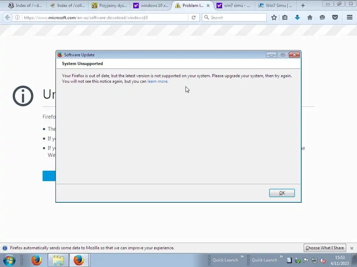Bookmark this page with the star icon
The image size is (357, 267).
click(274, 17)
